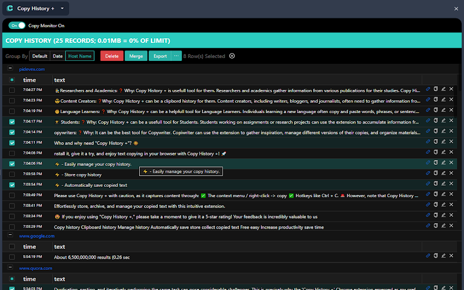Viewport: 464px width, 290px height.
Task: Click the 'text' column header in Google table
Action: [60, 247]
